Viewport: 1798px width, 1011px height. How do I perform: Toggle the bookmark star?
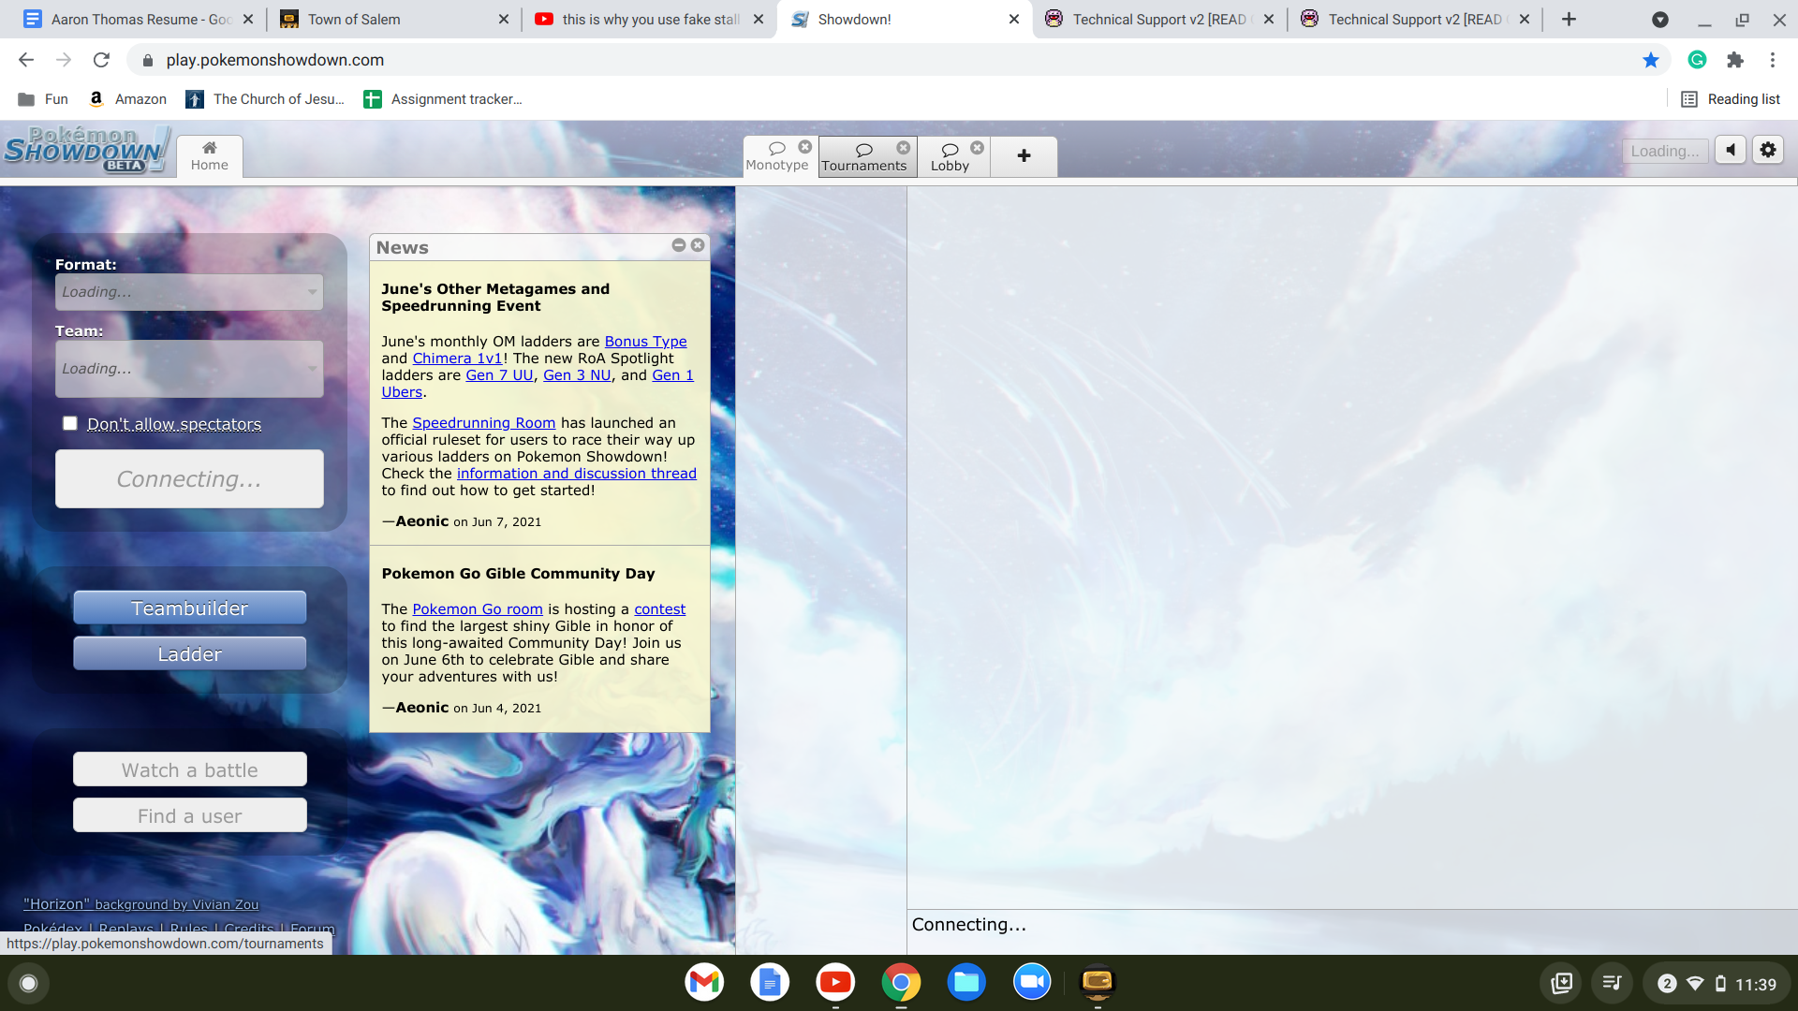tap(1650, 60)
